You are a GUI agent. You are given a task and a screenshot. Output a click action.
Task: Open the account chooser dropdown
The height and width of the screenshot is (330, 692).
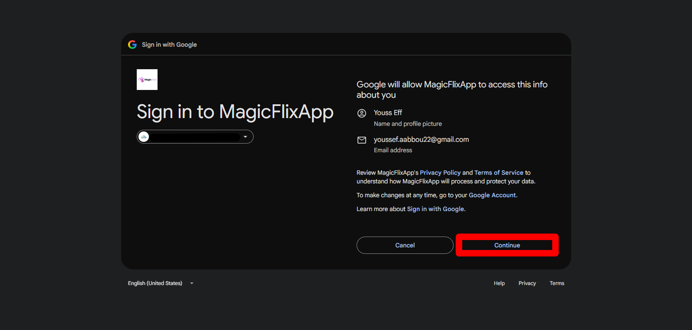pyautogui.click(x=195, y=137)
